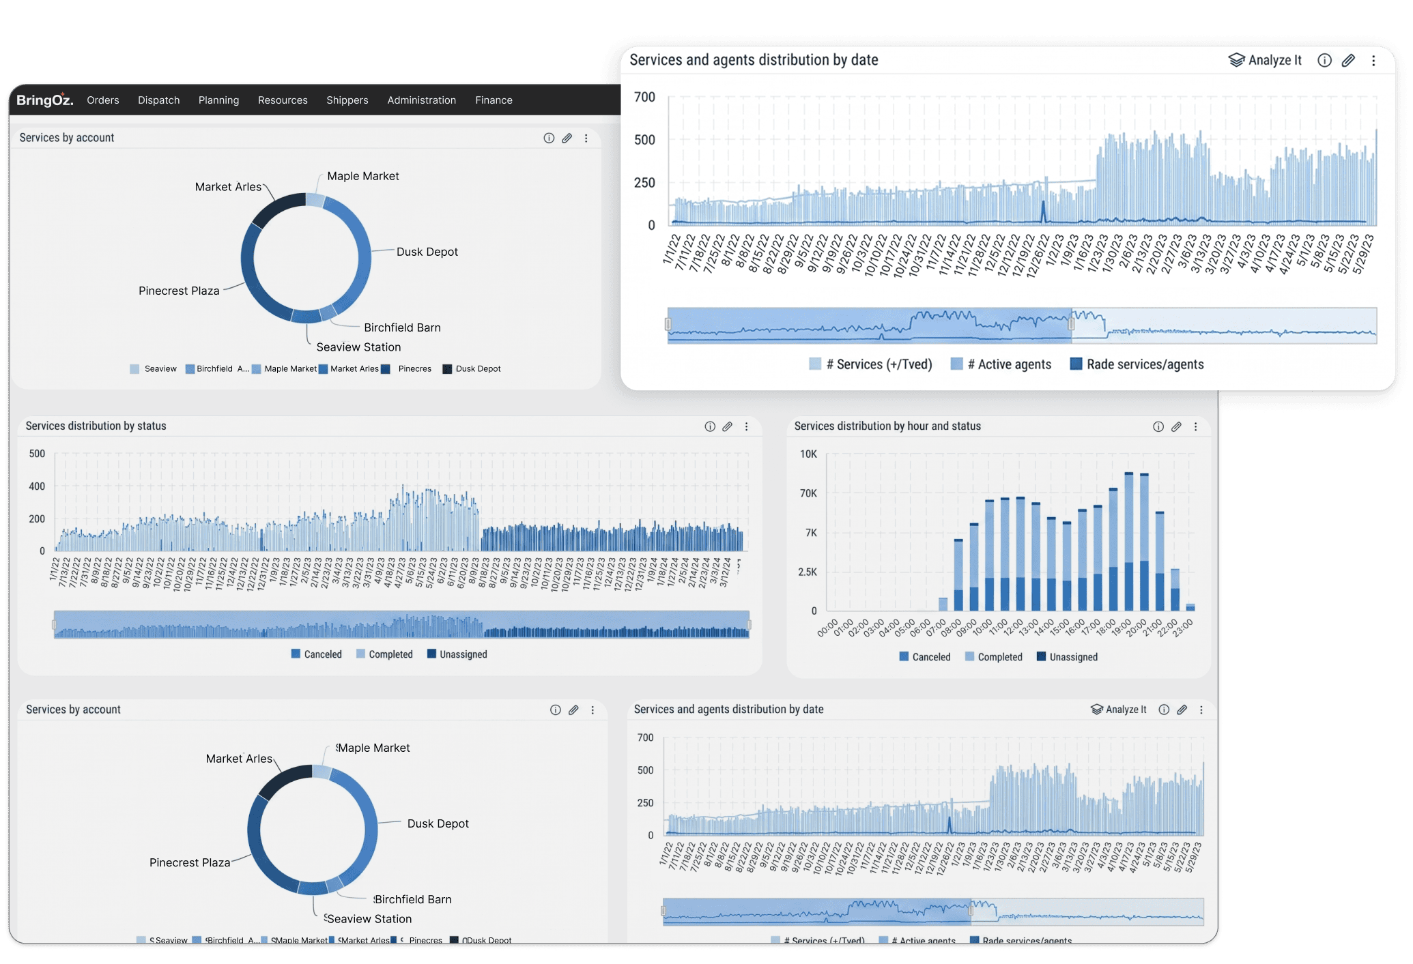Open more options on bottom Services by account
The image size is (1413, 964).
coord(593,710)
